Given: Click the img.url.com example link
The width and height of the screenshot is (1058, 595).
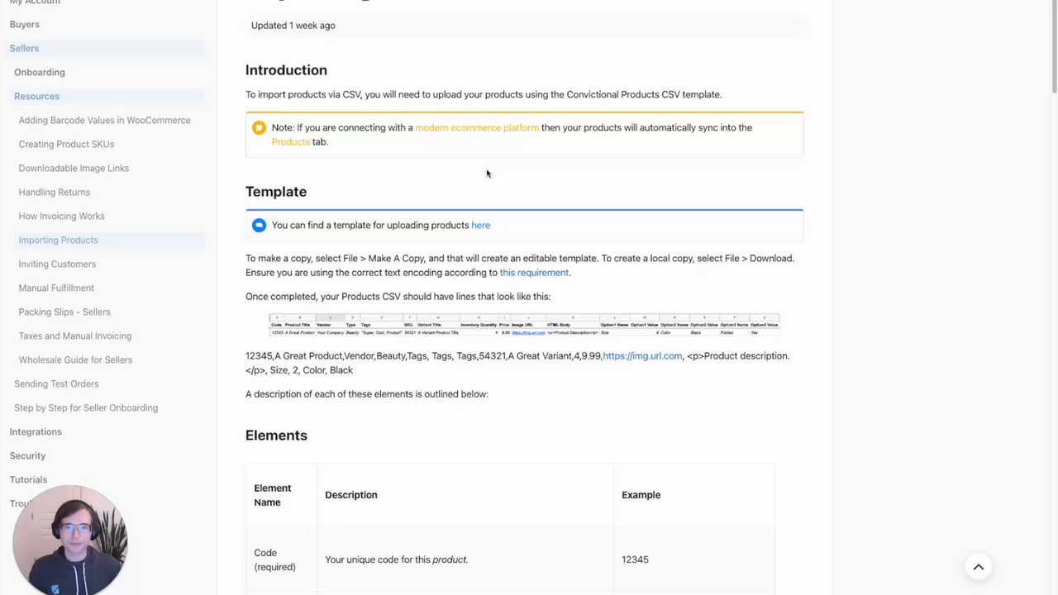Looking at the screenshot, I should (642, 356).
